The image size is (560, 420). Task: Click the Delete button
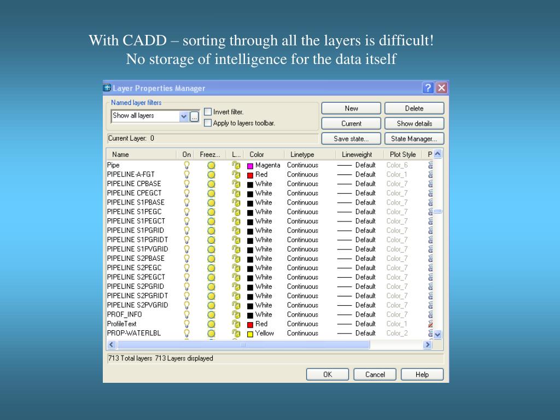415,108
